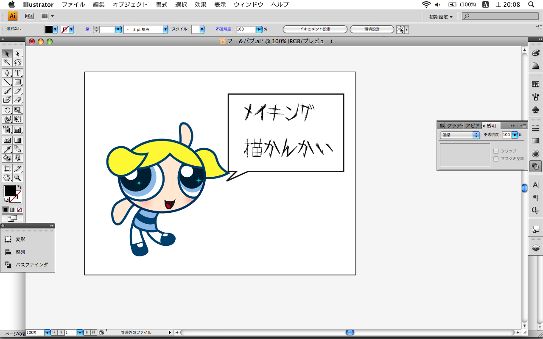Switch to the グラデーション panel tab
The width and height of the screenshot is (543, 339).
[454, 126]
